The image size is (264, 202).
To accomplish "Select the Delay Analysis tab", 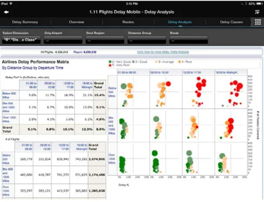I will pyautogui.click(x=180, y=22).
